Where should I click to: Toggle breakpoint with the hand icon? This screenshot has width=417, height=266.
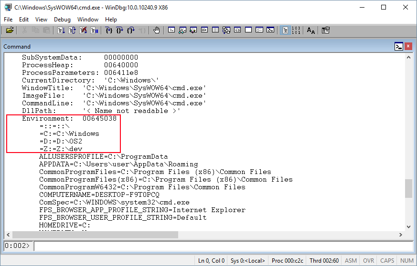click(x=157, y=31)
